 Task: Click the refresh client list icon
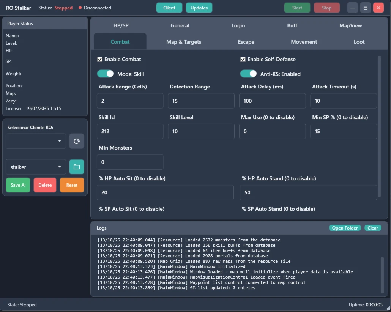(x=77, y=141)
